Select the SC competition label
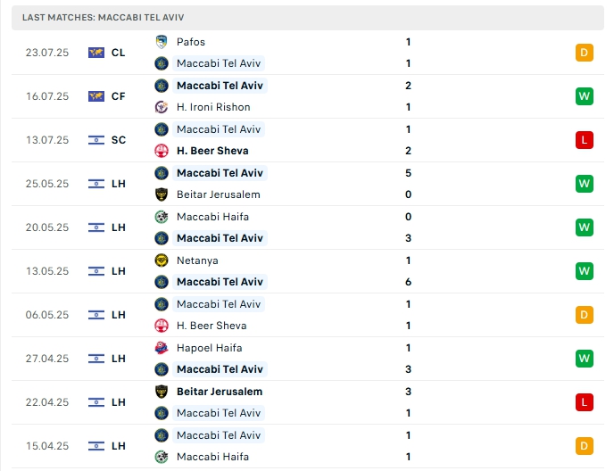The height and width of the screenshot is (471, 614). tap(119, 140)
